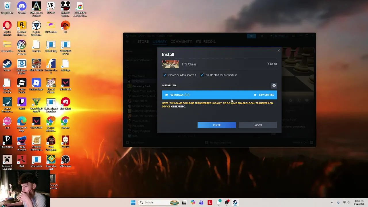The width and height of the screenshot is (368, 207).
Task: Click the Steam icon on the taskbar
Action: [235, 202]
